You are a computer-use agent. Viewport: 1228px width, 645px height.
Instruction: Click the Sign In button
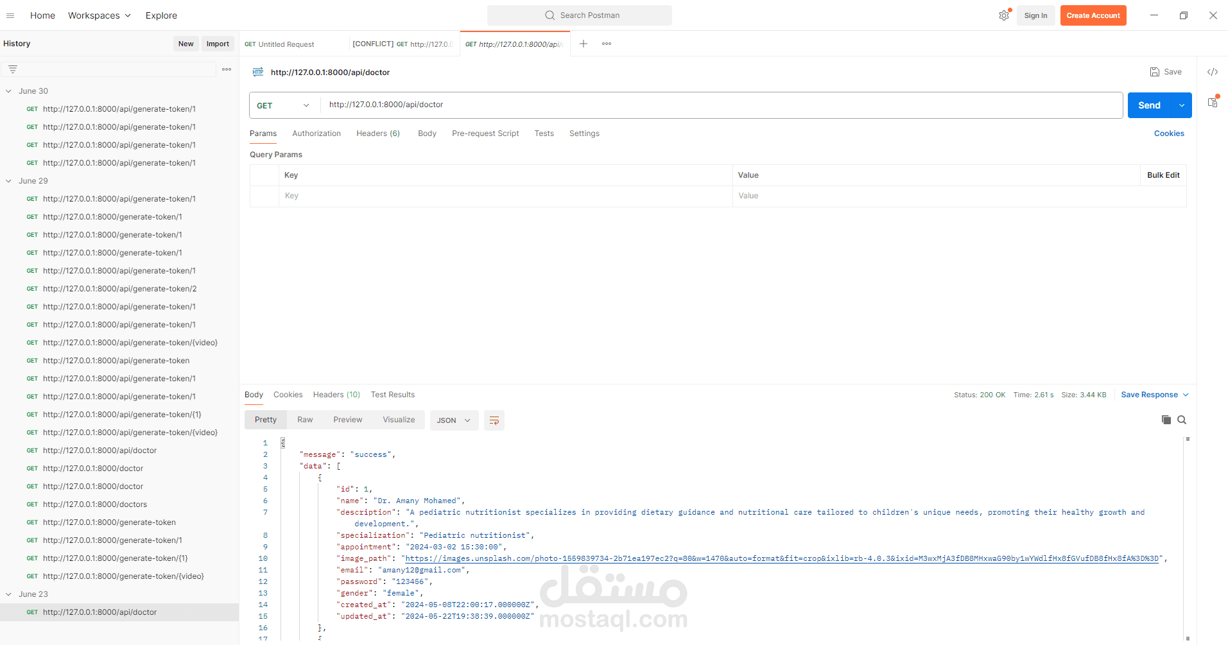point(1035,15)
